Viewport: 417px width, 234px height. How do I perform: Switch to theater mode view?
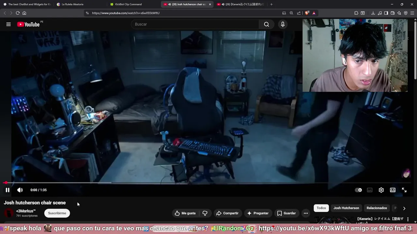(x=393, y=190)
